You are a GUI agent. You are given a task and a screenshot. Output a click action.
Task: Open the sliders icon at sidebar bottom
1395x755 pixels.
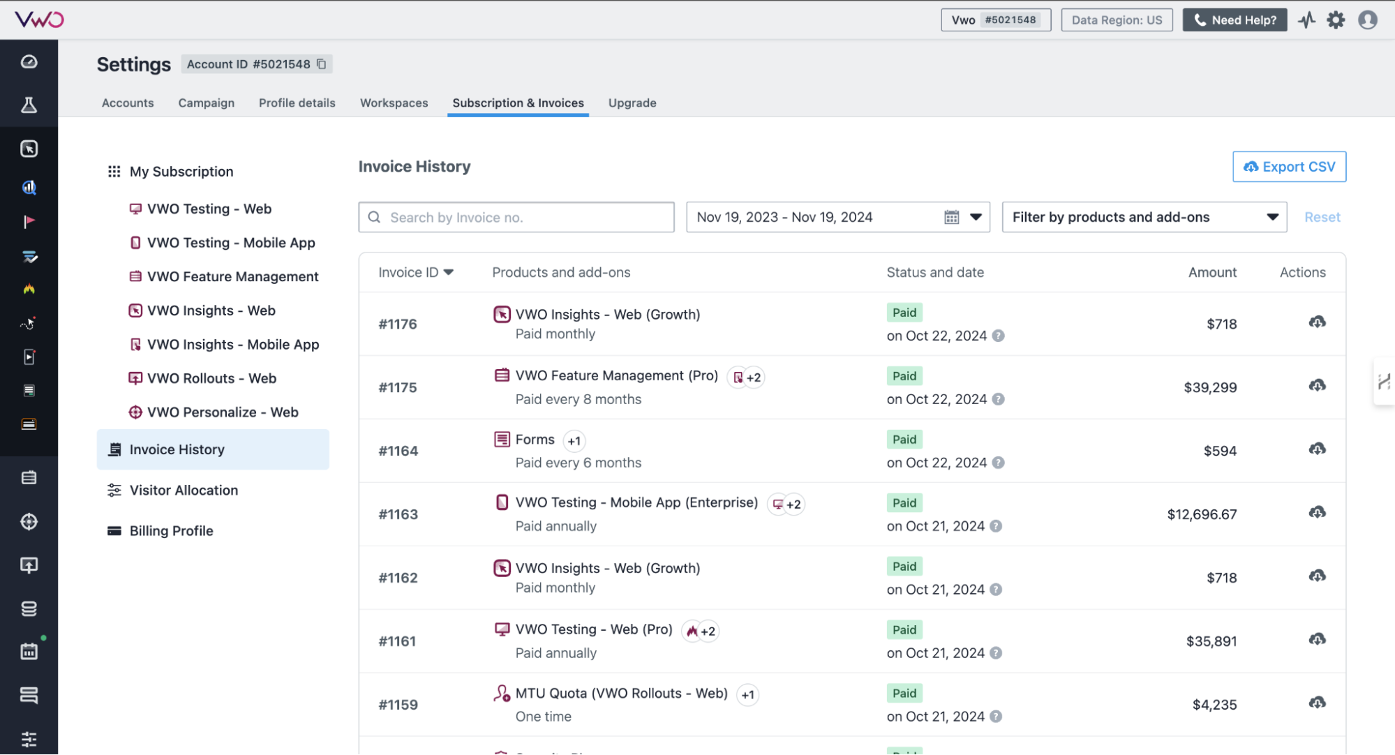tap(29, 739)
